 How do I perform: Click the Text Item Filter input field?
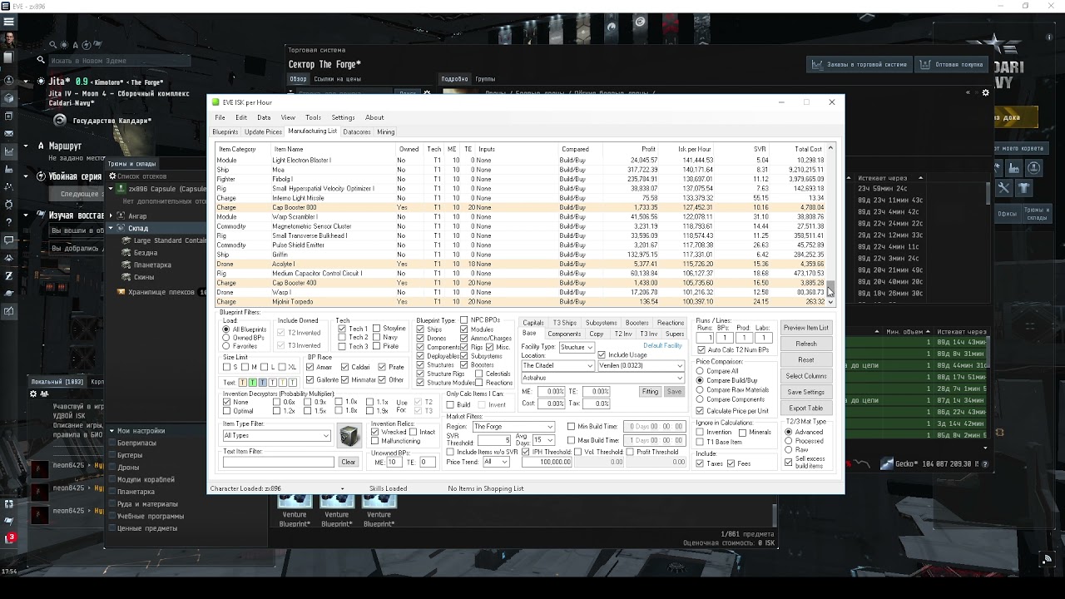(278, 462)
